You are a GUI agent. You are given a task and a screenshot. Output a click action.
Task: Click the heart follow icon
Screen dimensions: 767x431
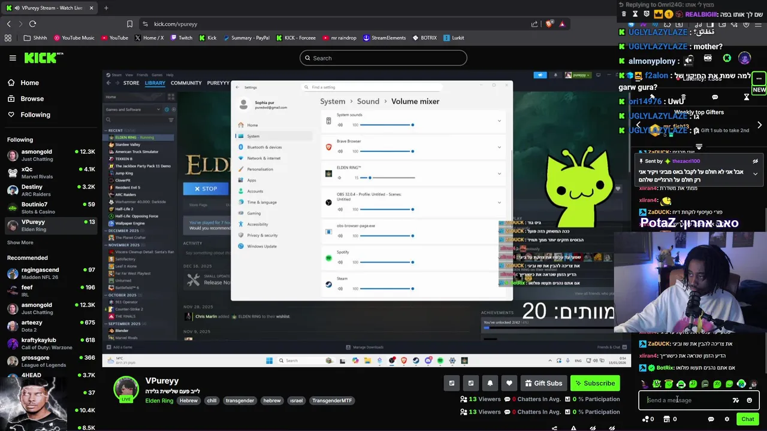tap(509, 383)
